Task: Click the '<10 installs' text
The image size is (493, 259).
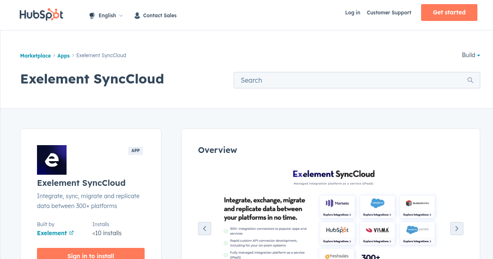Action: (107, 233)
